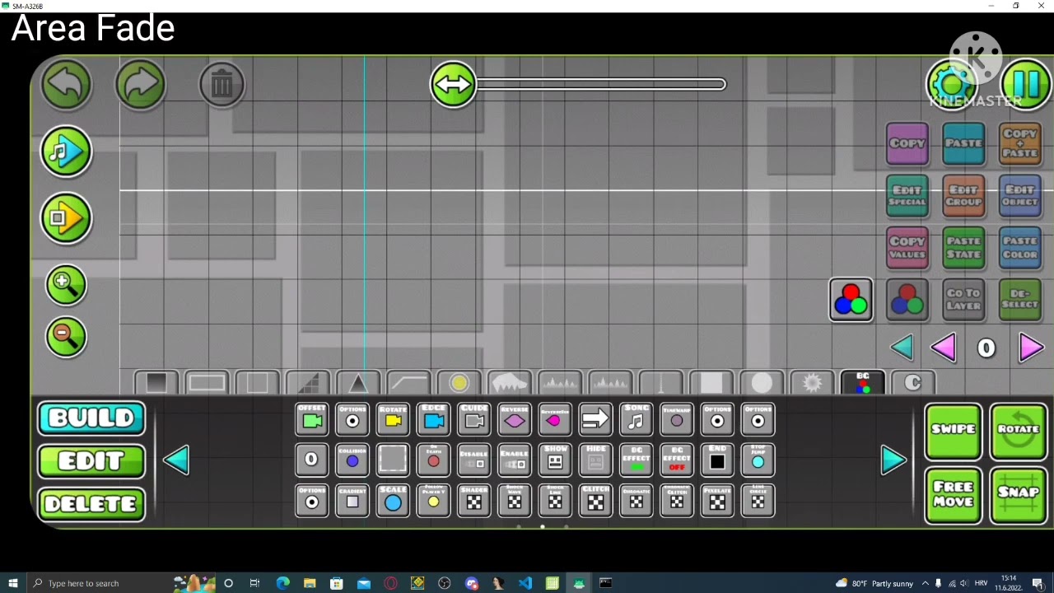Open editor settings gear

(x=952, y=84)
